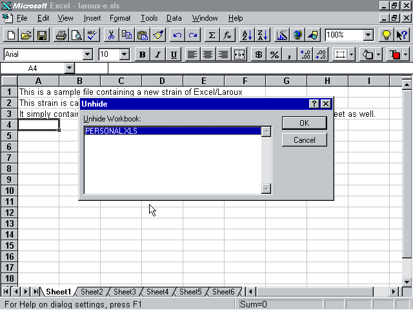Switch to the Sheet2 tab
413x310 pixels.
92,292
